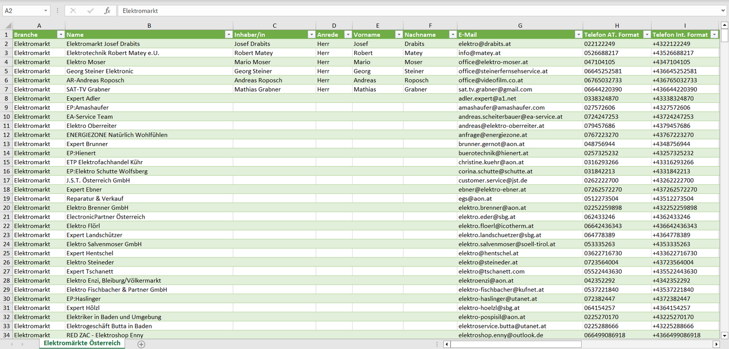
Task: Click the Enter checkmark icon in formula bar
Action: coord(90,11)
